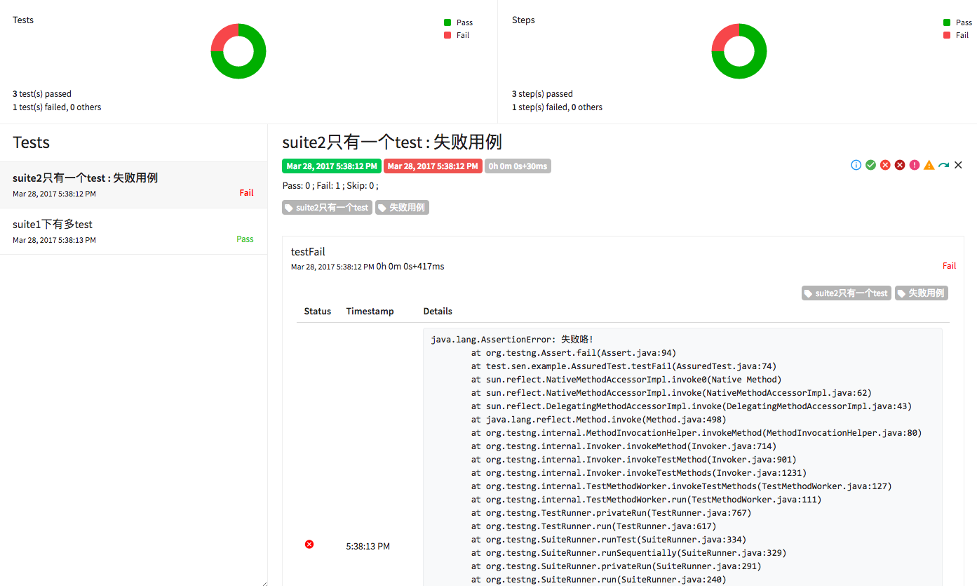
Task: Click the blue info status filter icon
Action: pos(856,165)
